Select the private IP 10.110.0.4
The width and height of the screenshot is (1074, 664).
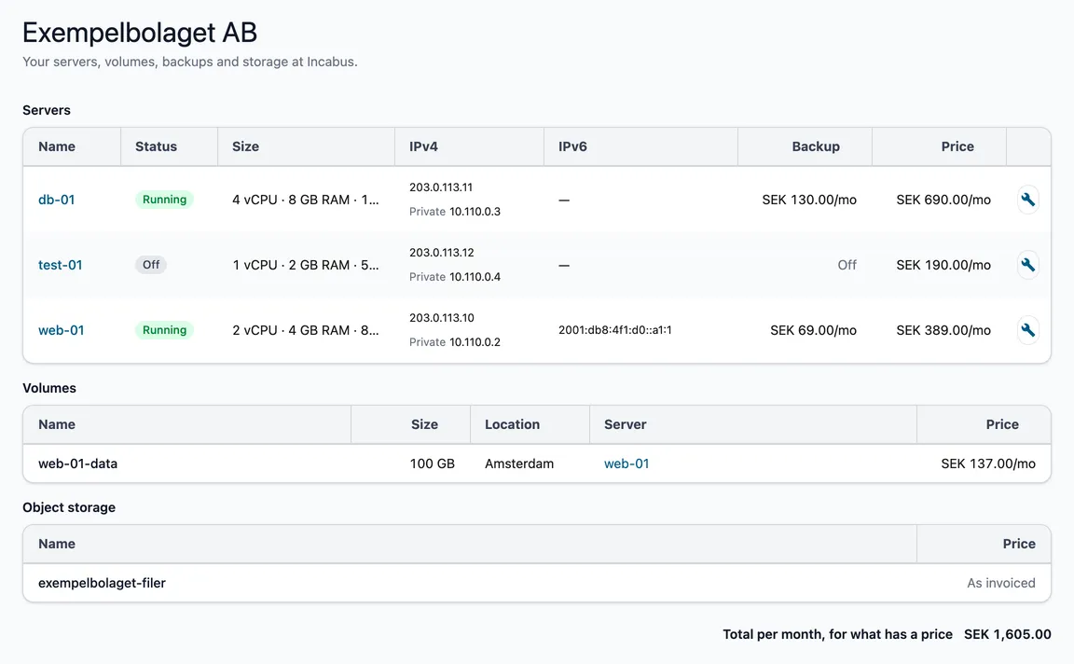(475, 276)
